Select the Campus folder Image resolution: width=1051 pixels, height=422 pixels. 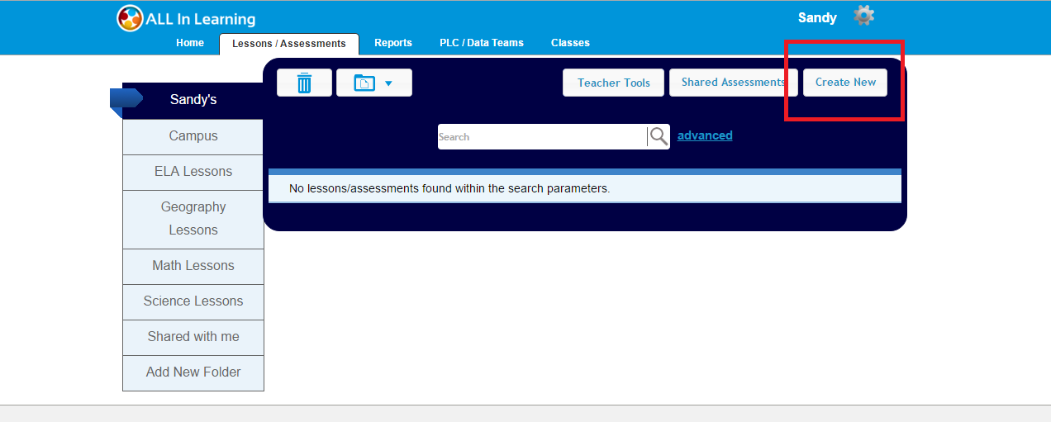point(193,136)
